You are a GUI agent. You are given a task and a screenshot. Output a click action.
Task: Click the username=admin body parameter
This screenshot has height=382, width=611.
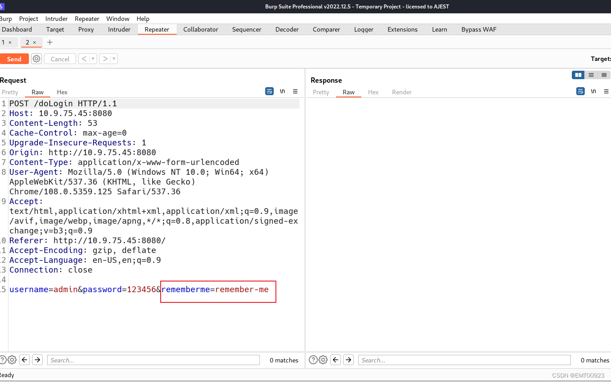coord(44,290)
